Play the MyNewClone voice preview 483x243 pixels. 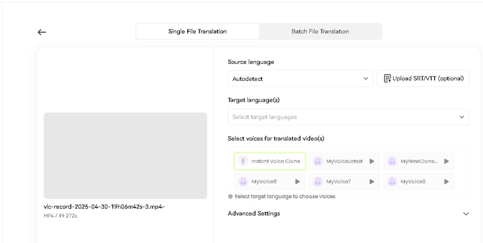pos(446,162)
